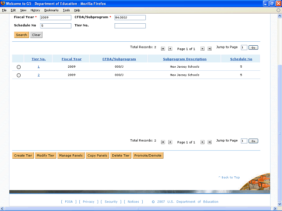Click the top next-page arrow icon

pyautogui.click(x=203, y=49)
